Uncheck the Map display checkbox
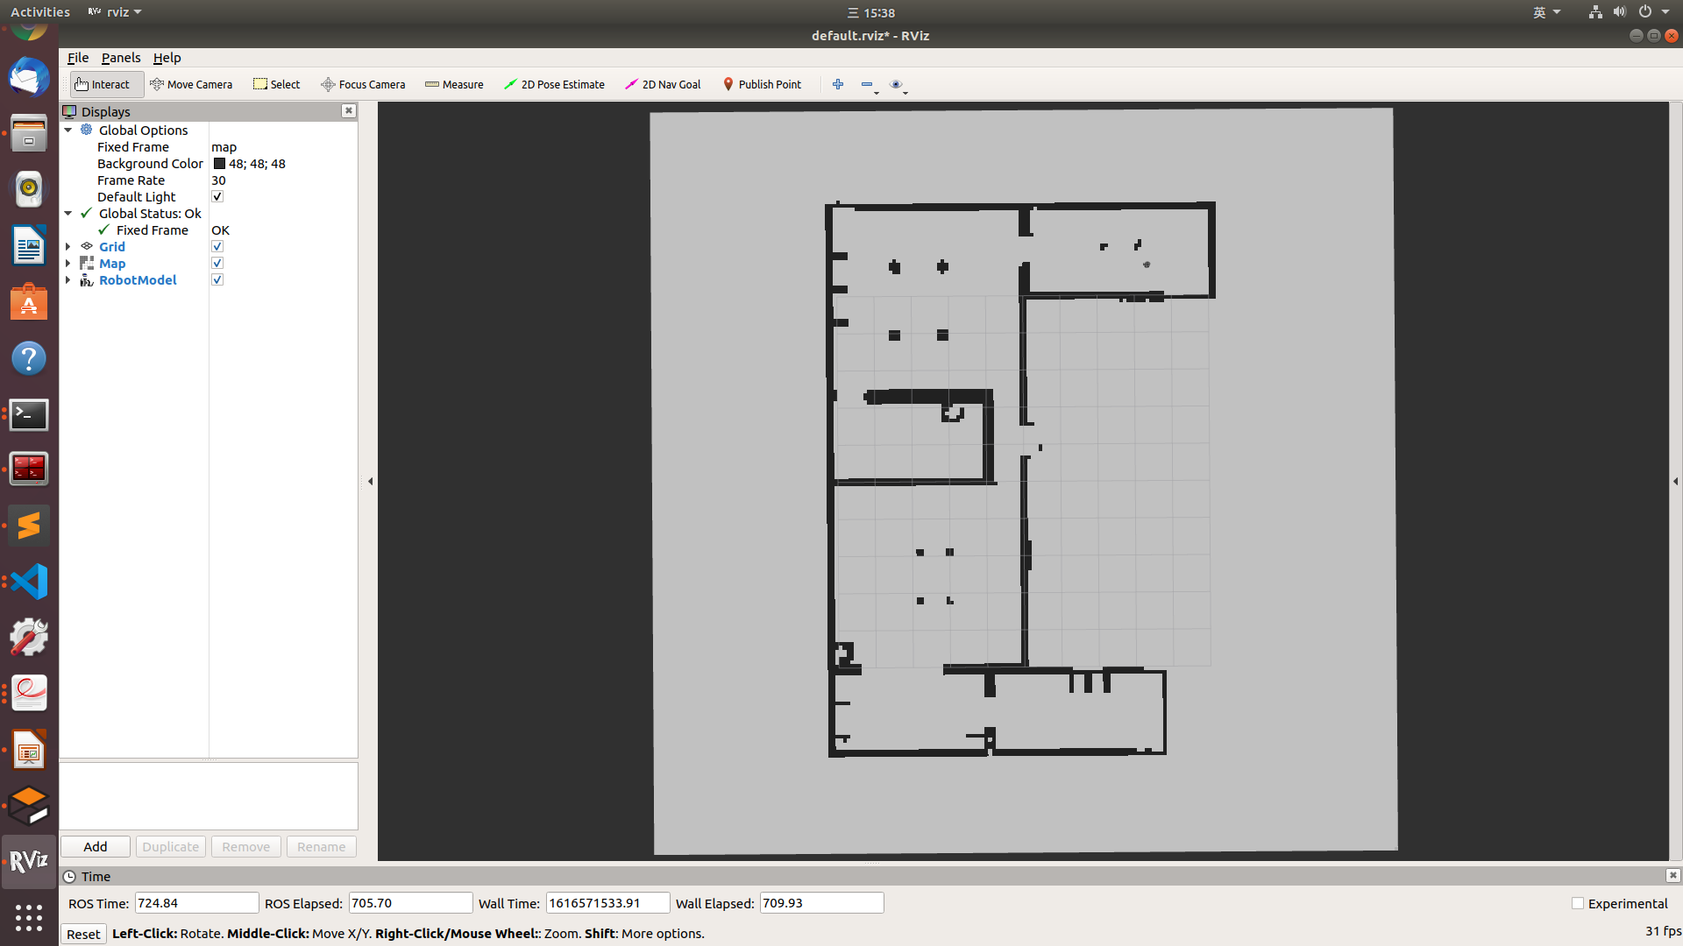This screenshot has height=946, width=1683. pos(217,263)
